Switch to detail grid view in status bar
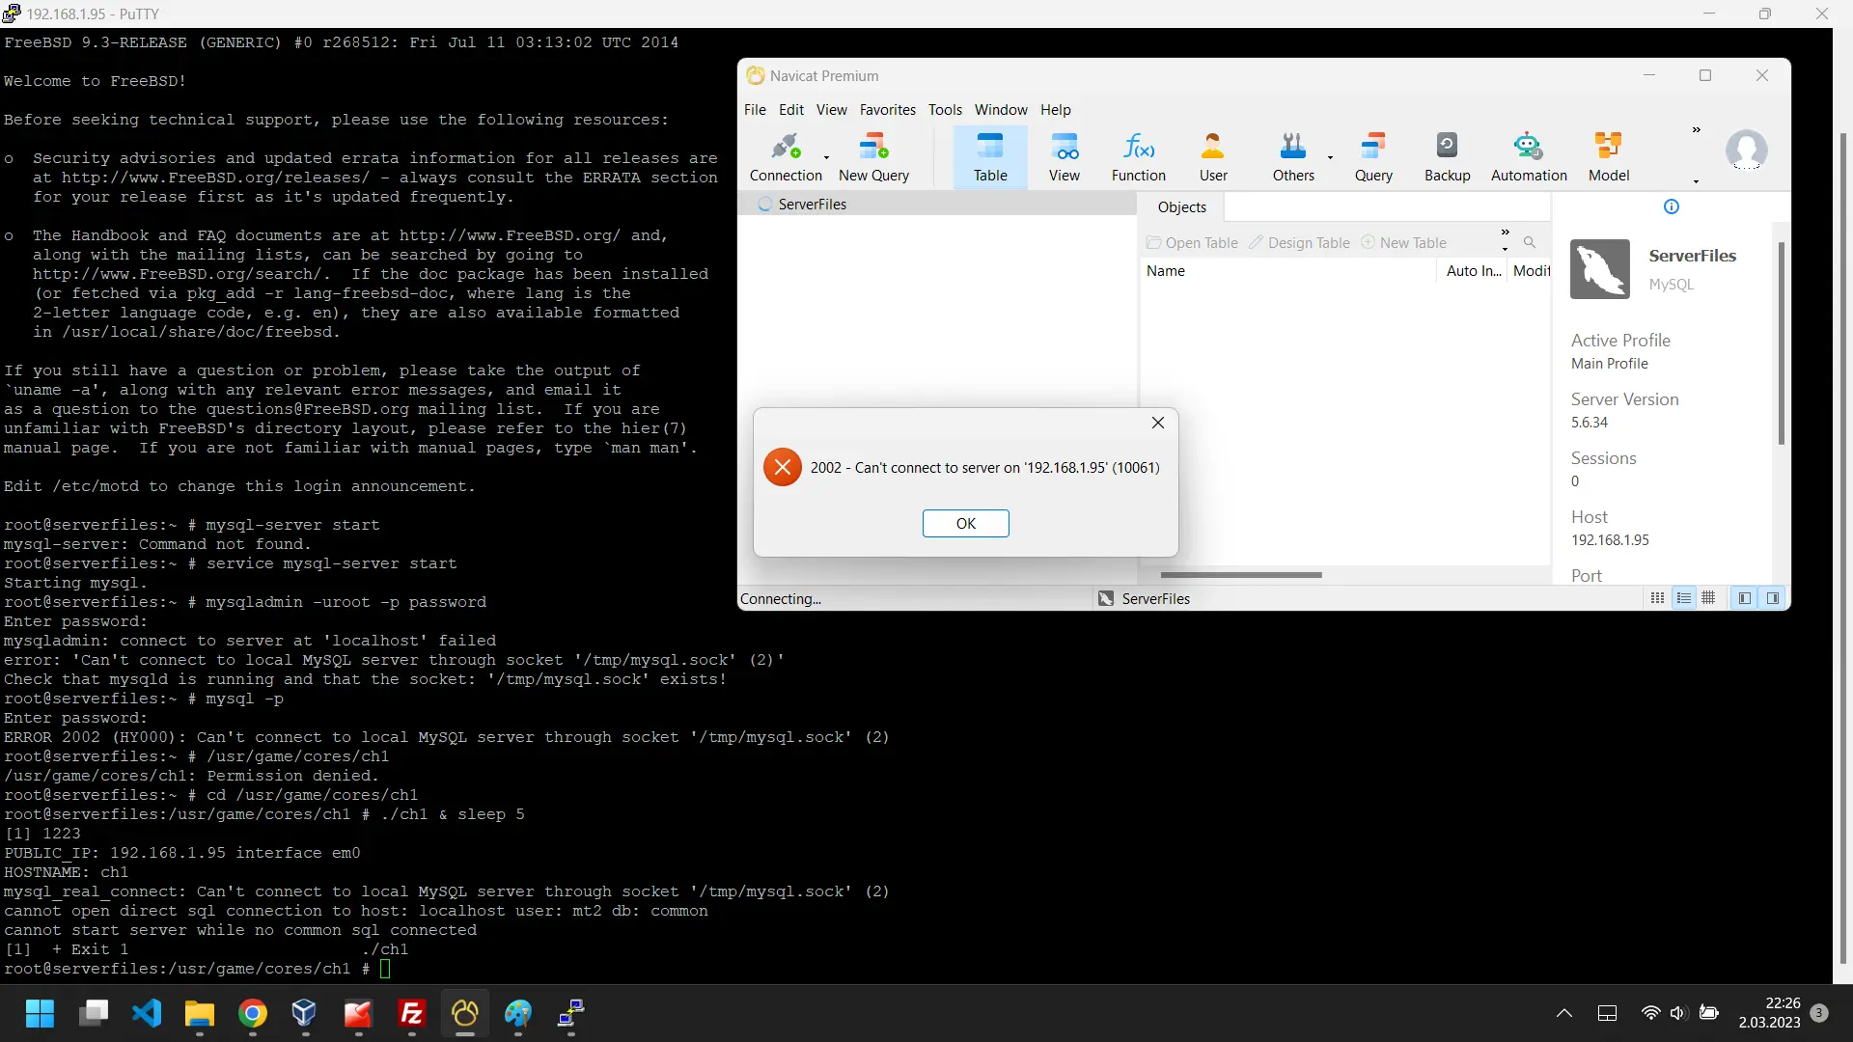The height and width of the screenshot is (1042, 1853). [x=1708, y=598]
